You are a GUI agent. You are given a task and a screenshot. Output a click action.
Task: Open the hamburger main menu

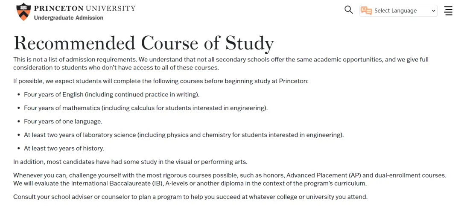448,11
